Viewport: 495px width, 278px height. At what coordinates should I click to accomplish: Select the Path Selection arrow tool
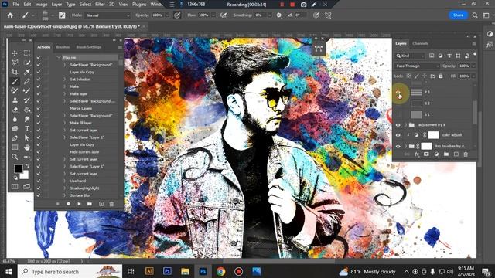point(27,138)
